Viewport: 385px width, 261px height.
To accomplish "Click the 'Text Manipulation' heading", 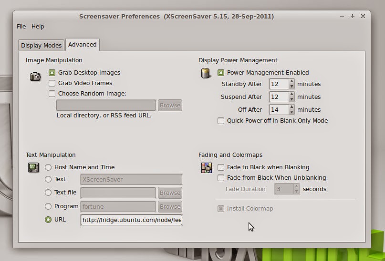I will (x=51, y=155).
